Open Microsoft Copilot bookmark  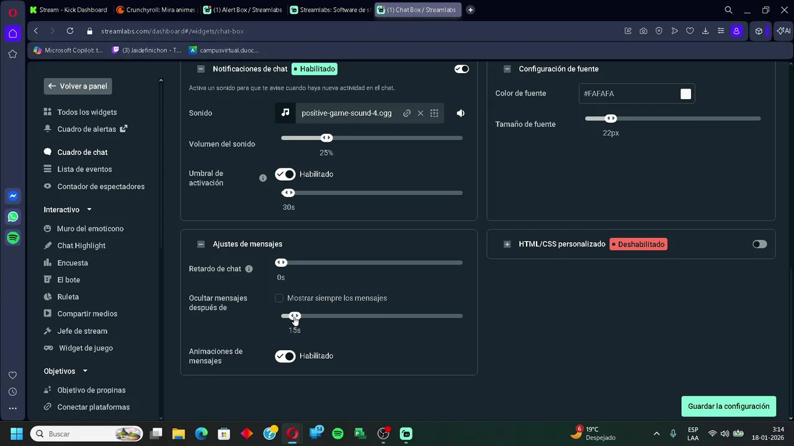pyautogui.click(x=68, y=50)
